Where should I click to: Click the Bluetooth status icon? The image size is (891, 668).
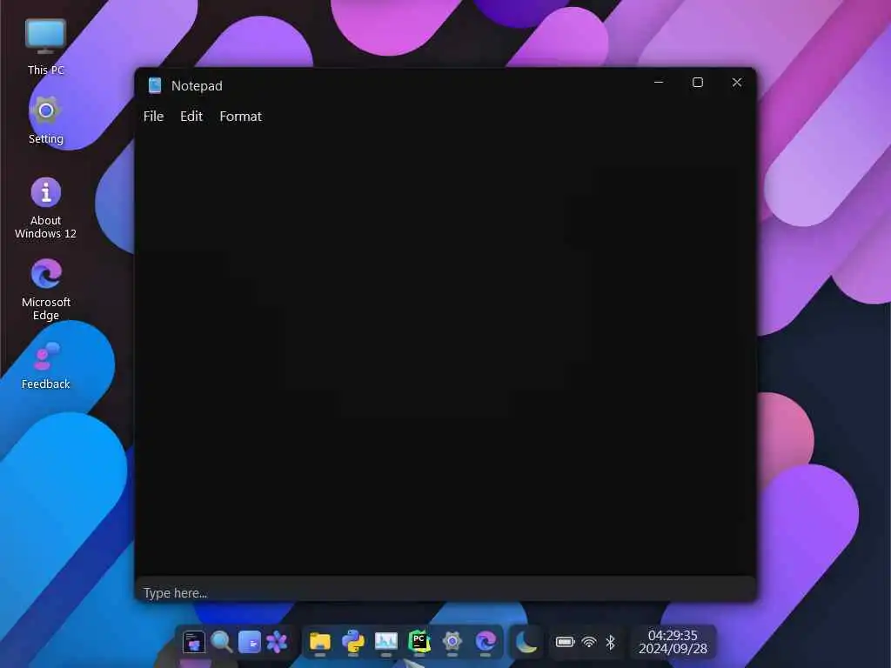[x=610, y=642]
